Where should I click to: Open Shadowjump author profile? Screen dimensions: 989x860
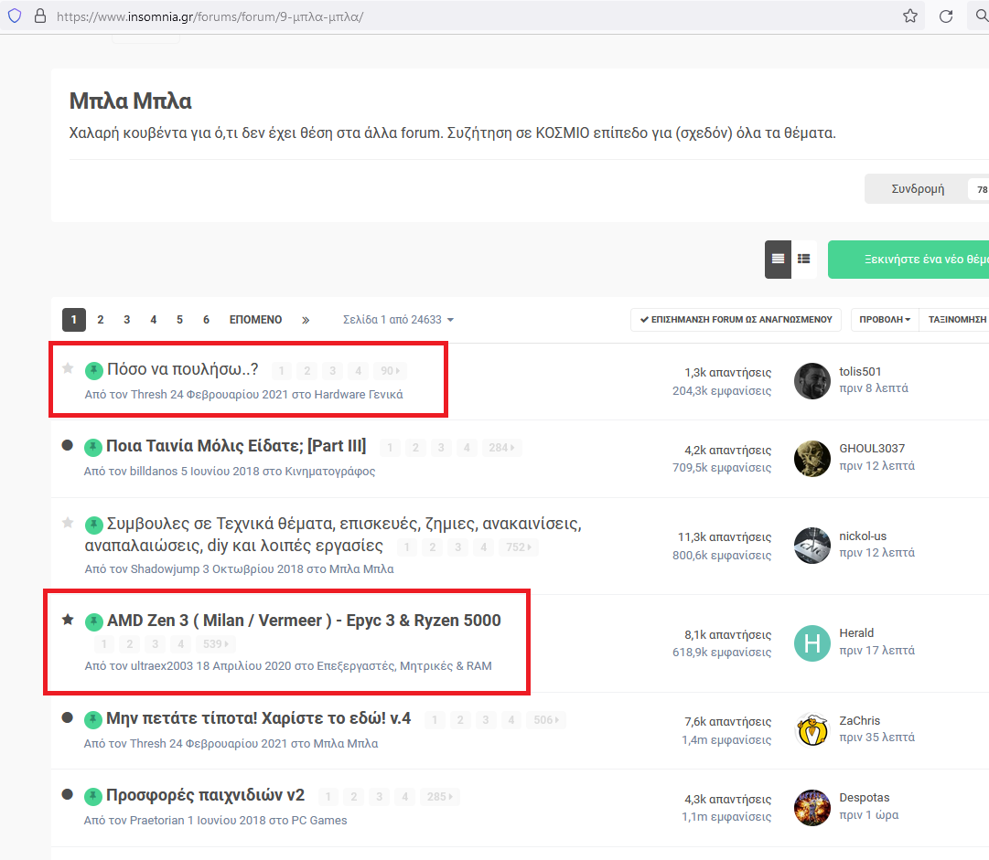tap(165, 569)
